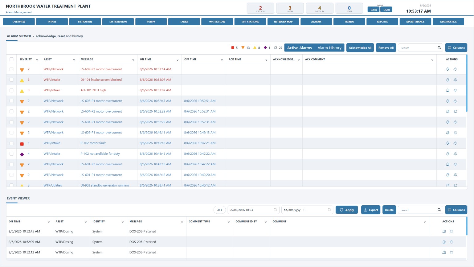Image resolution: width=474 pixels, height=267 pixels.
Task: Open alarm table MESSAGE column dropdown arrow
Action: (x=133, y=60)
